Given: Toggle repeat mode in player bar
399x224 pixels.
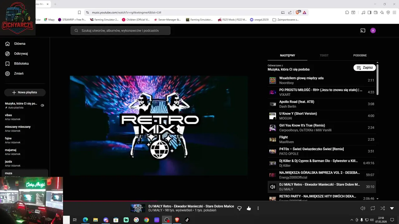Looking at the screenshot, I should [x=373, y=208].
